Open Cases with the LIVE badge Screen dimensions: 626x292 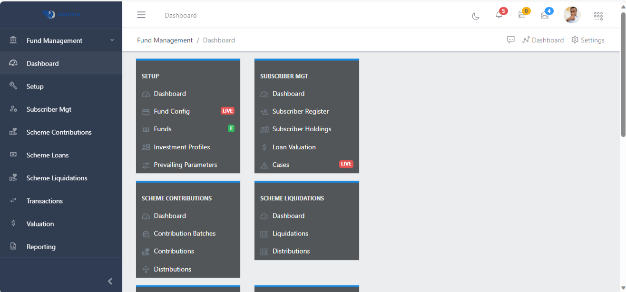coord(281,165)
